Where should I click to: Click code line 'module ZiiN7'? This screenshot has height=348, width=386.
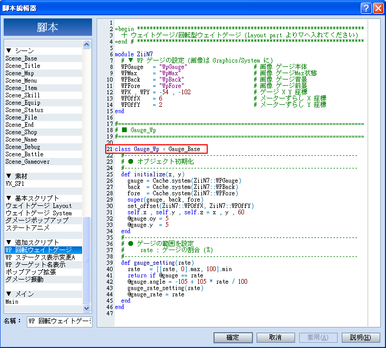[134, 54]
